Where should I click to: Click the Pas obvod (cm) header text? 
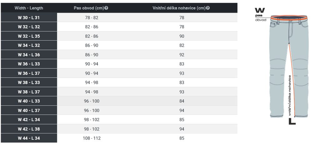coord(89,8)
